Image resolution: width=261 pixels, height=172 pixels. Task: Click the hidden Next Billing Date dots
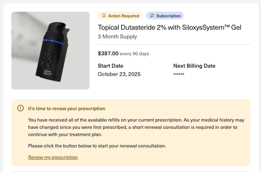pyautogui.click(x=179, y=74)
